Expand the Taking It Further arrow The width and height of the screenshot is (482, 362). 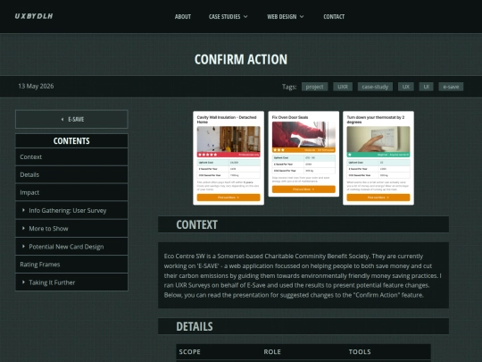click(x=23, y=282)
